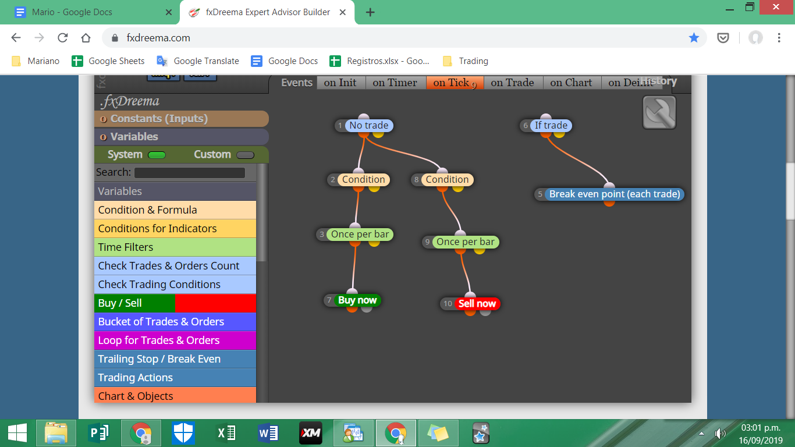Expand the Check Trading Conditions category
The image size is (795, 447).
click(175, 285)
